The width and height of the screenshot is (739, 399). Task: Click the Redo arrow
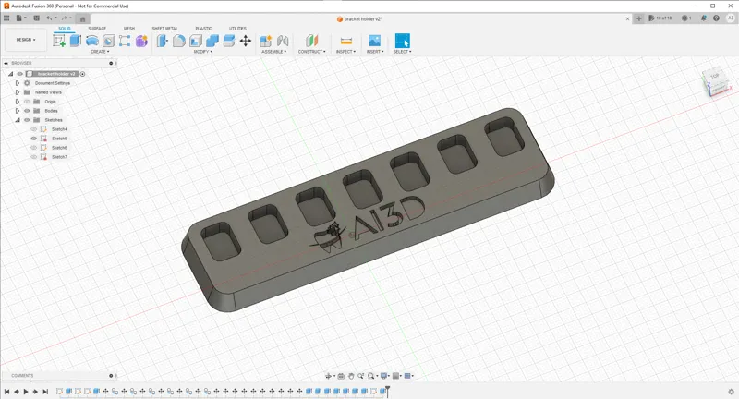point(64,18)
